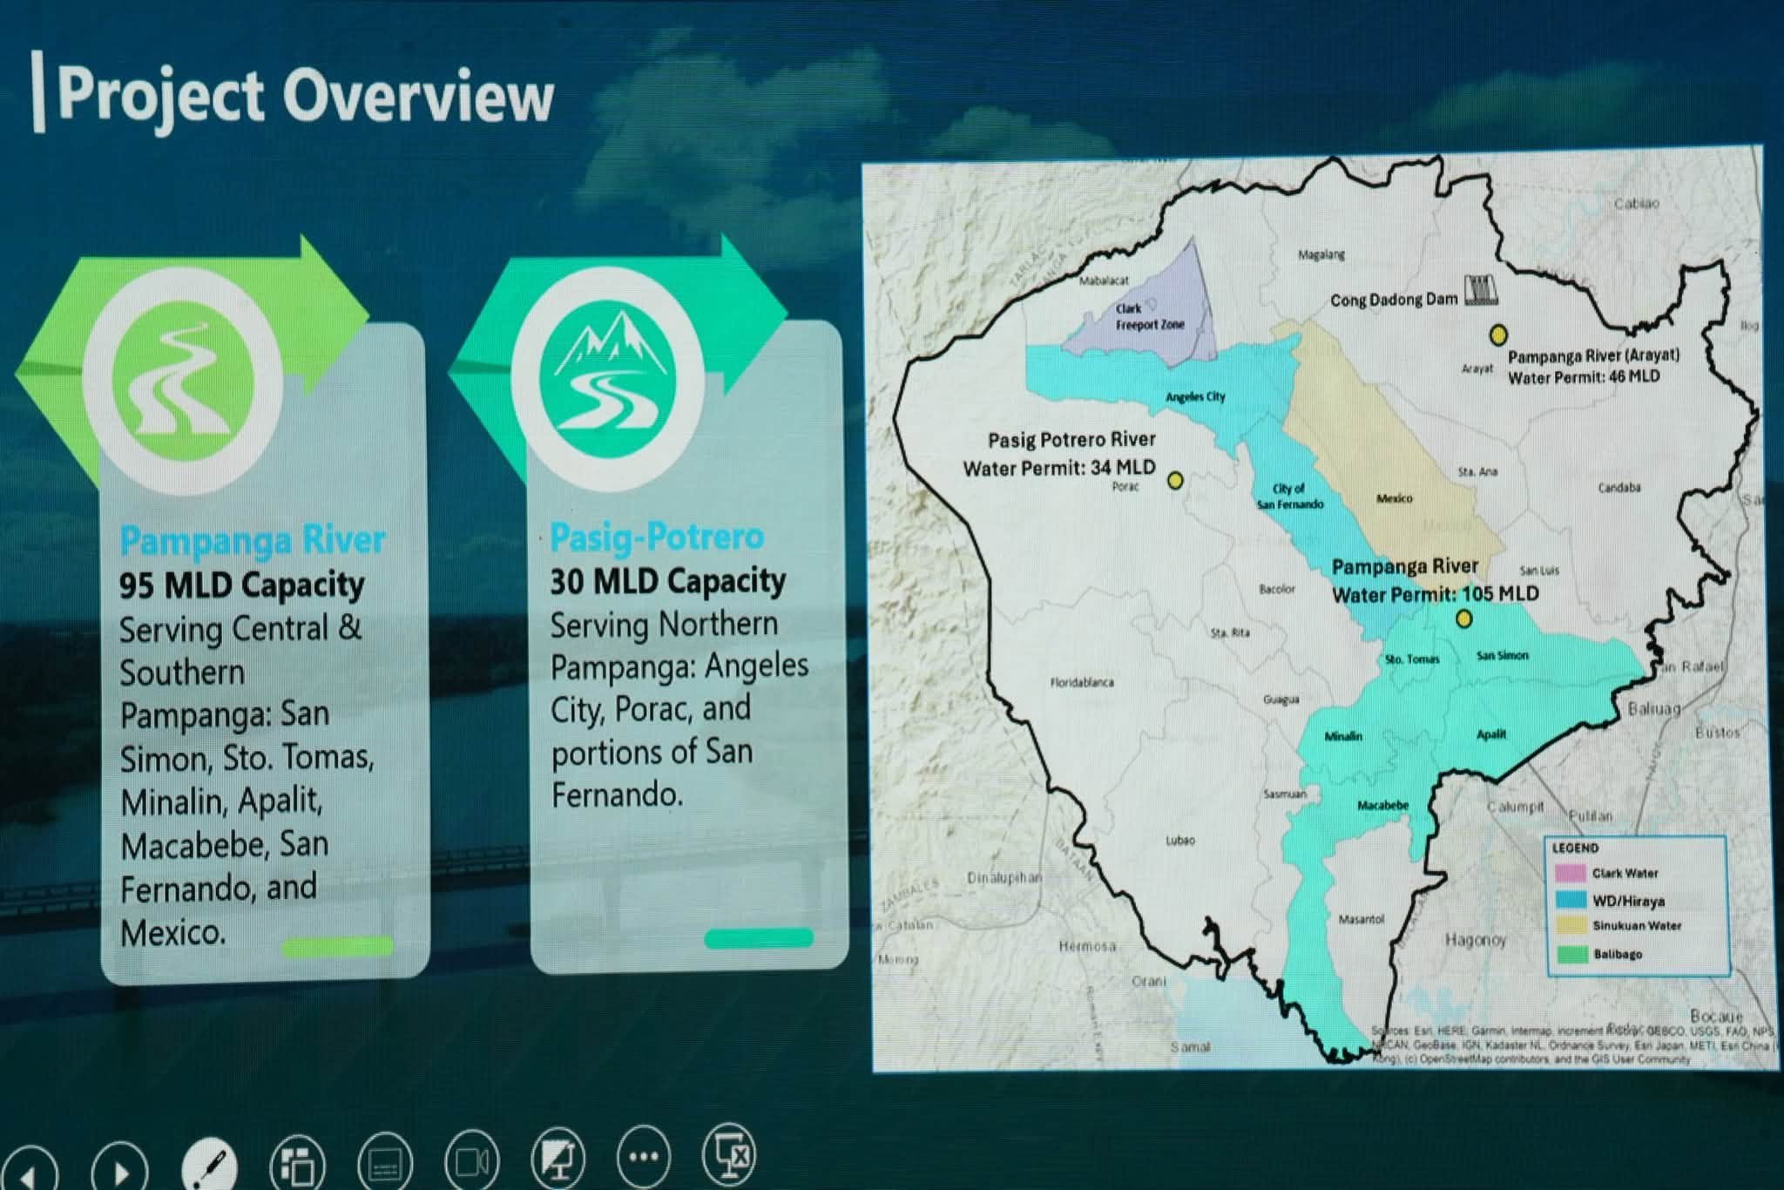Click the Mexico label on the map
This screenshot has width=1784, height=1190.
click(x=1394, y=498)
